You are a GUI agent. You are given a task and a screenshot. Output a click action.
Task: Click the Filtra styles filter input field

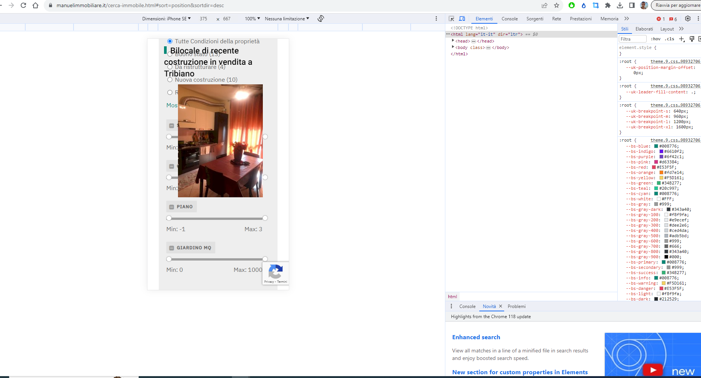[x=632, y=39]
